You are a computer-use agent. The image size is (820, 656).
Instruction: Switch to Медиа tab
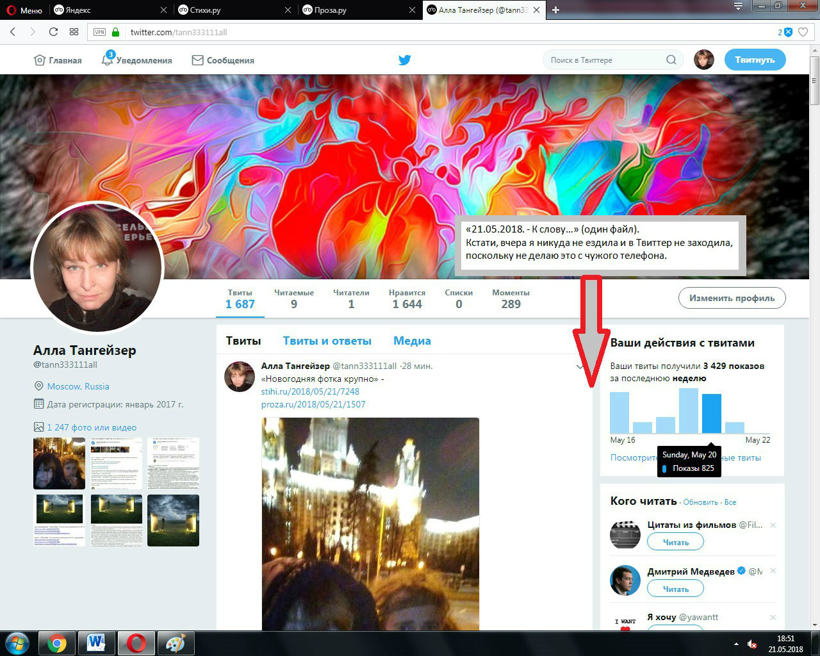click(x=412, y=341)
